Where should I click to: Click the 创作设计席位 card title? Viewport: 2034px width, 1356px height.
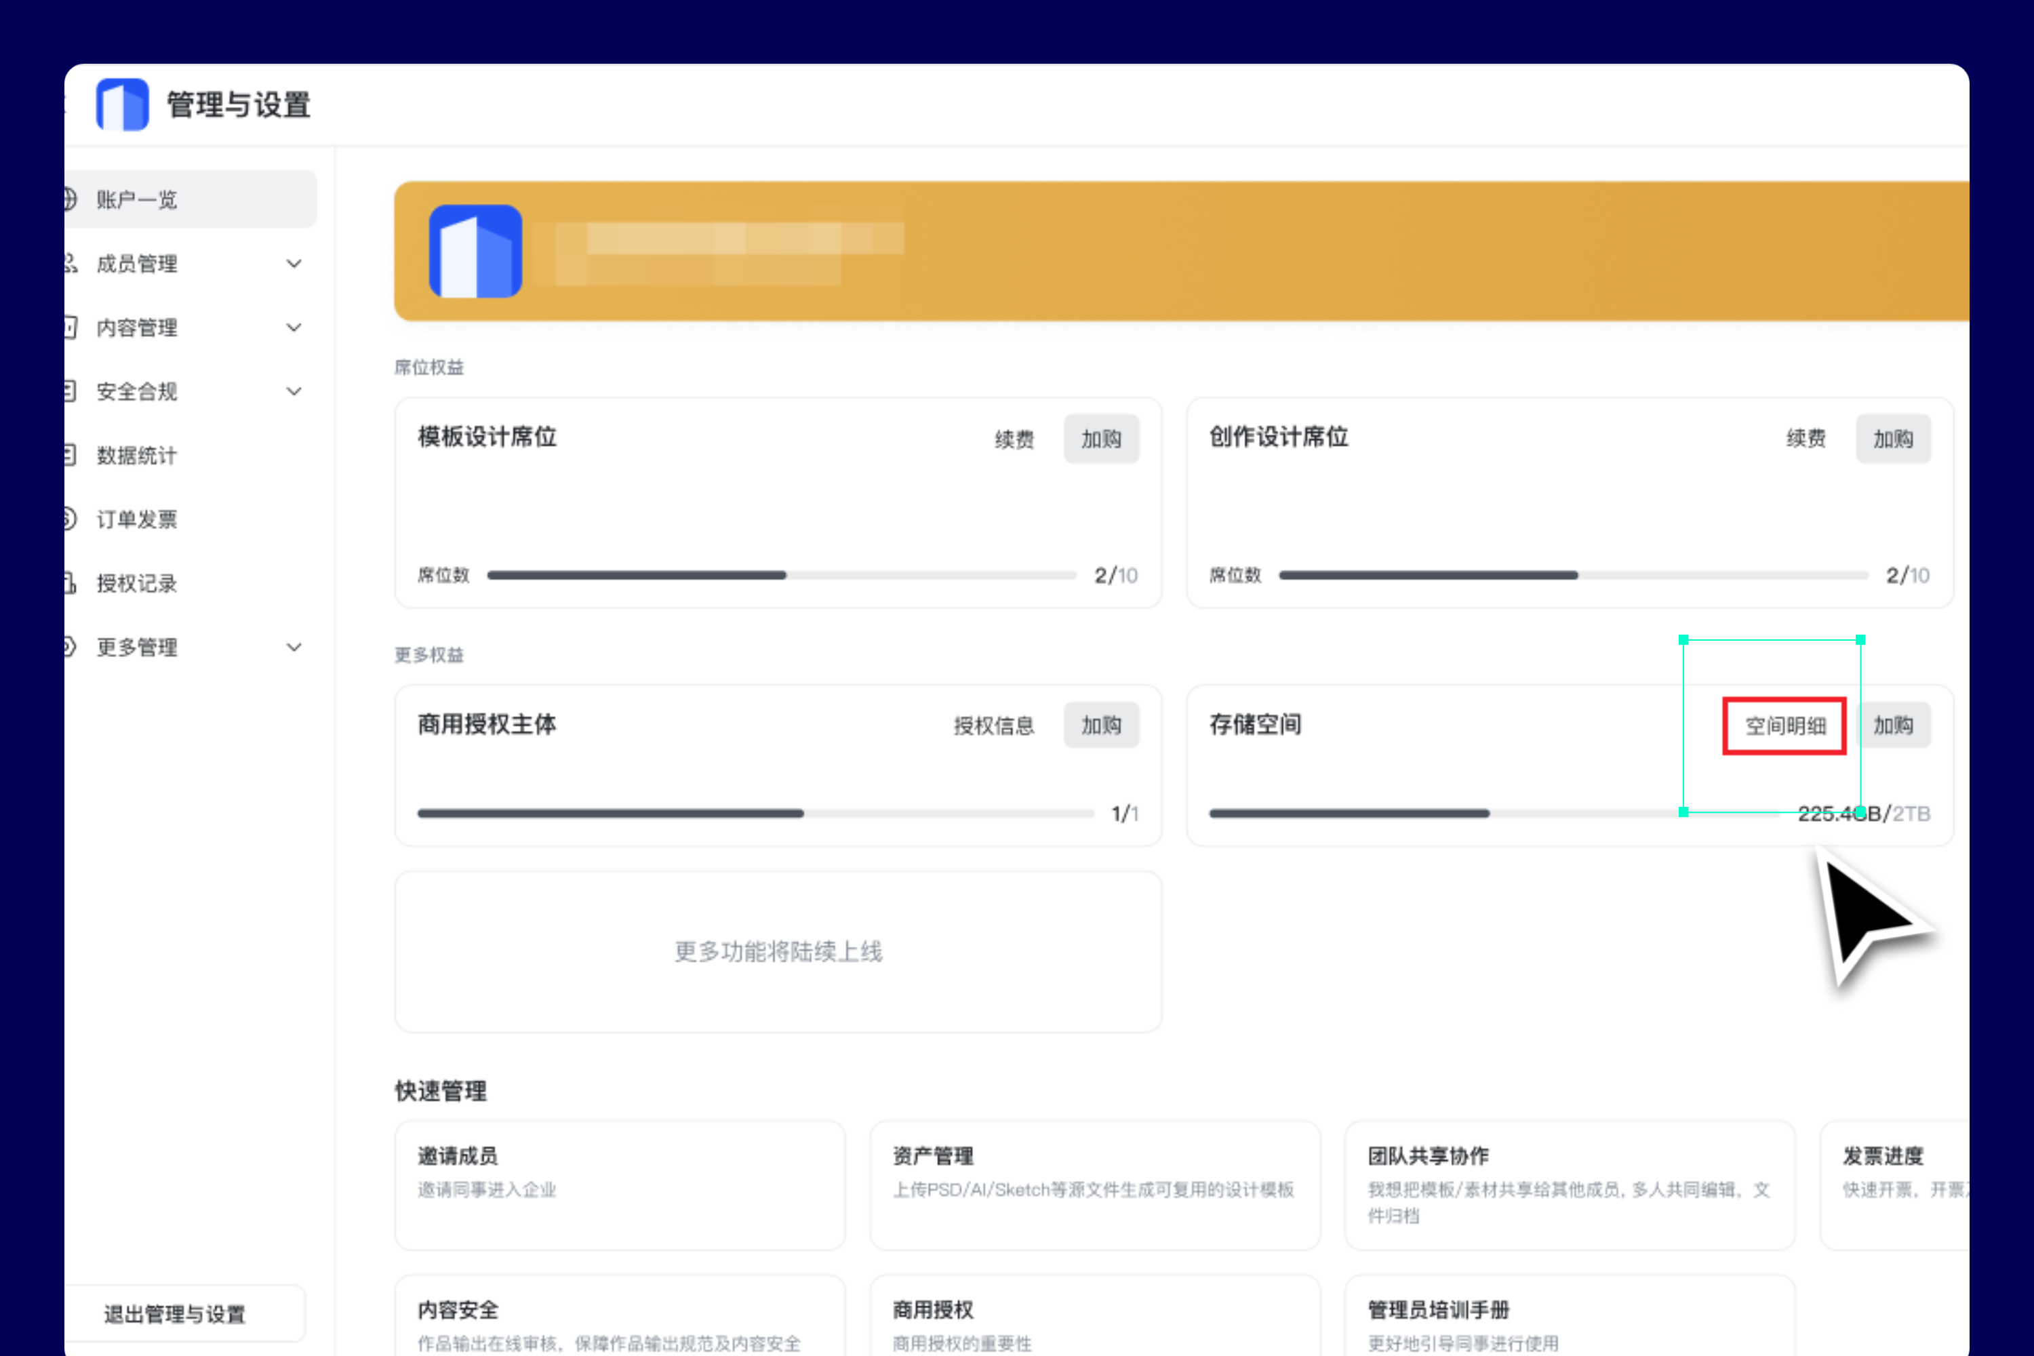click(1278, 437)
